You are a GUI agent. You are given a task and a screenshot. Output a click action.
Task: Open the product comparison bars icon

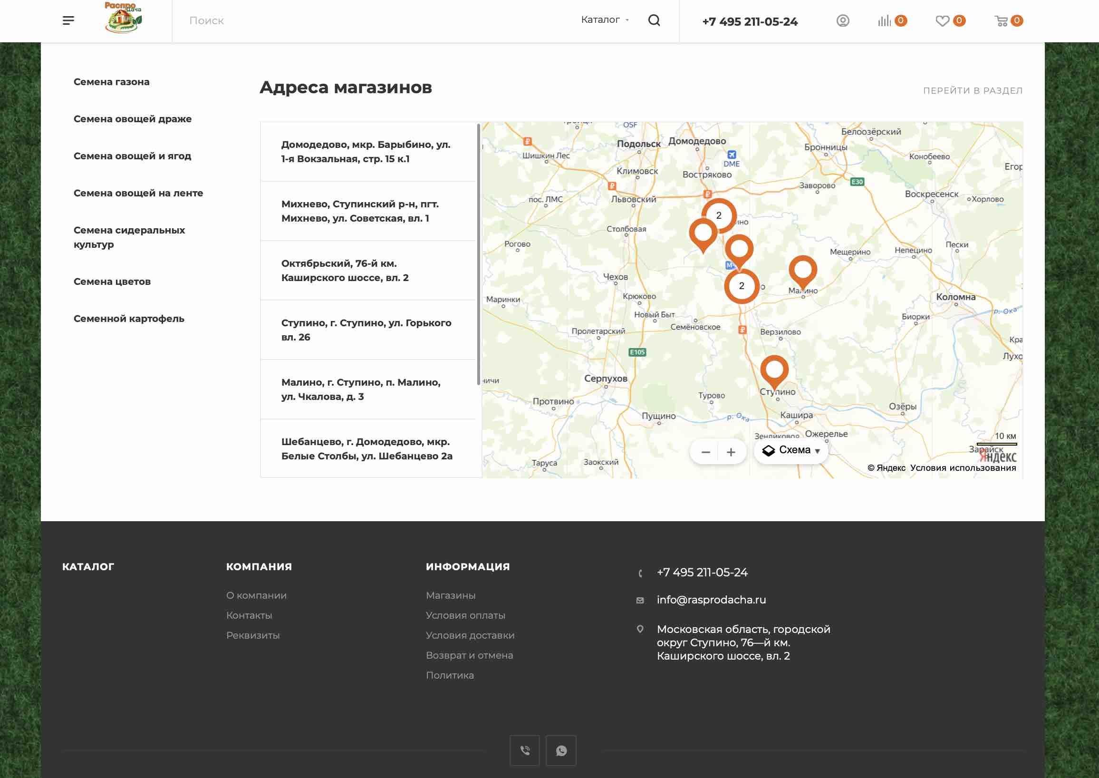coord(884,20)
